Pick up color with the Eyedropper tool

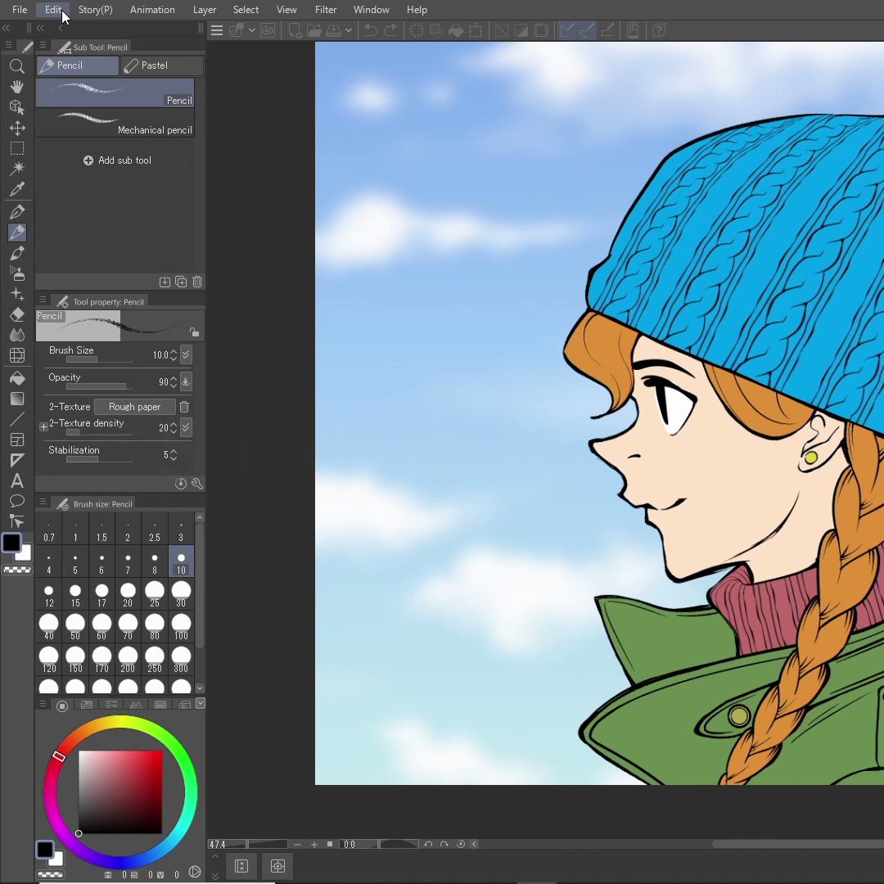pos(17,189)
